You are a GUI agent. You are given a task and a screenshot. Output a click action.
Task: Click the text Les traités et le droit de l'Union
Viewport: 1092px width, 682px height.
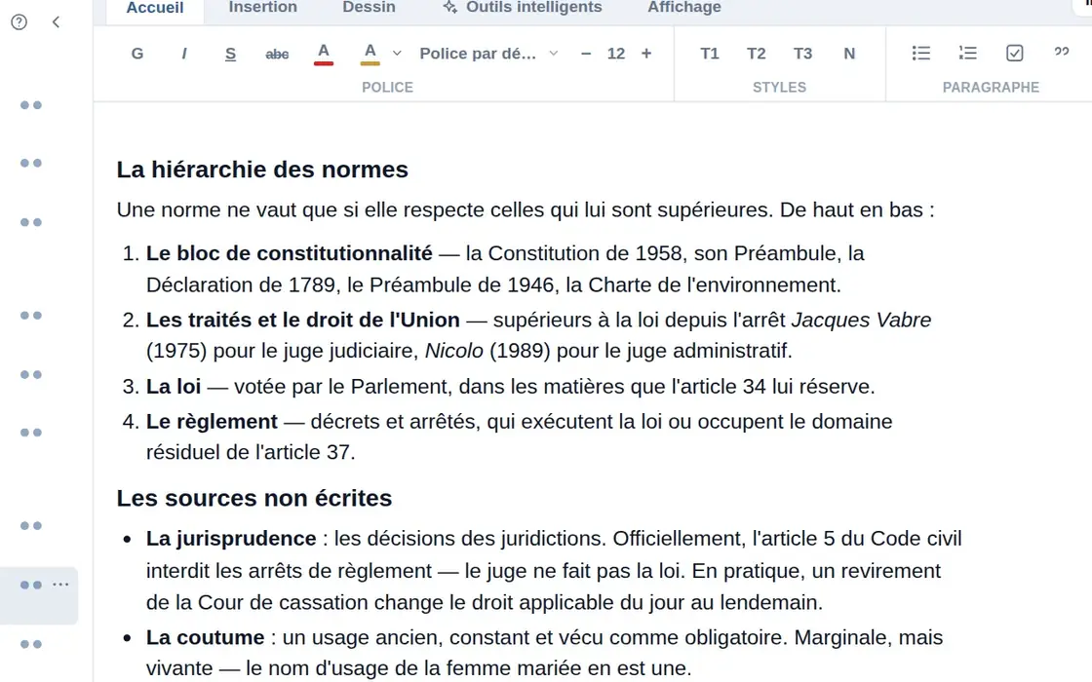[303, 321]
